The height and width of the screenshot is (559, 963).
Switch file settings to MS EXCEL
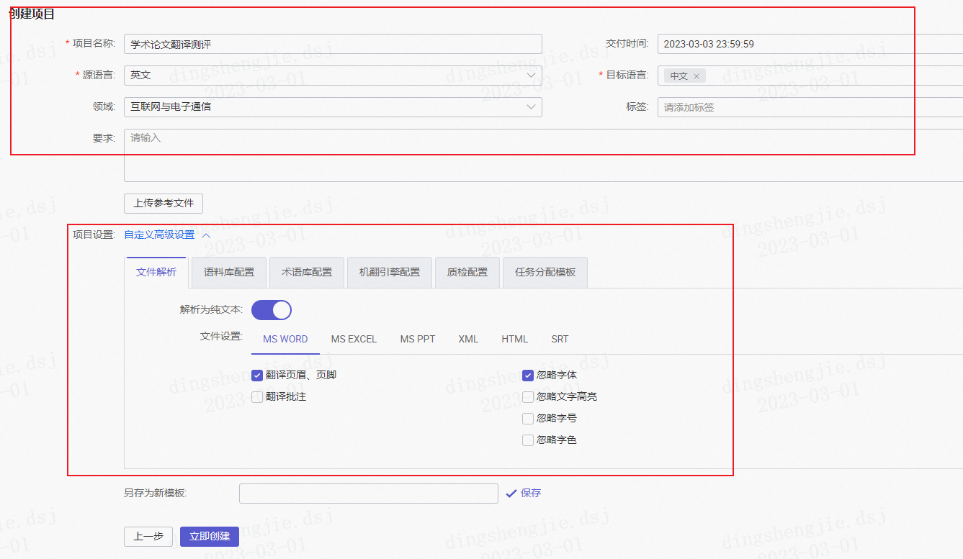(353, 338)
